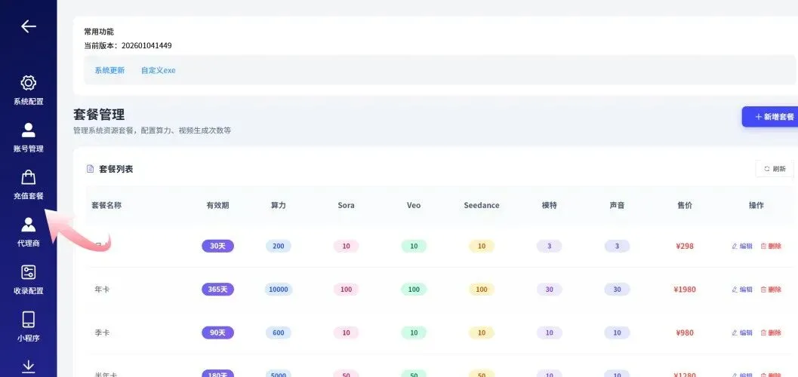Click 编辑 in the 季卡 row
The width and height of the screenshot is (798, 377).
click(742, 333)
